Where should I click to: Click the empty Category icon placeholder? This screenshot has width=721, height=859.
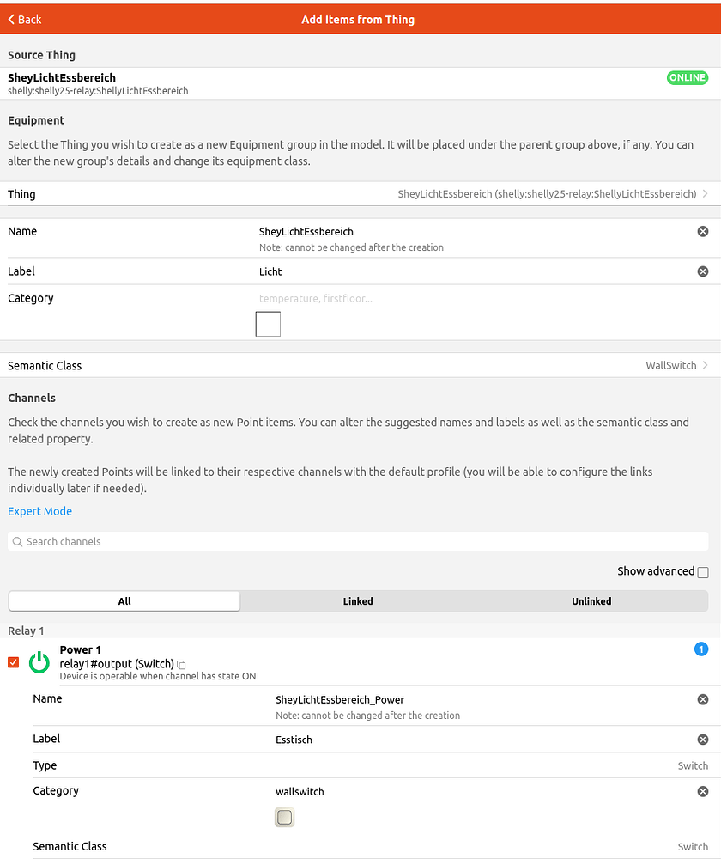[x=268, y=324]
